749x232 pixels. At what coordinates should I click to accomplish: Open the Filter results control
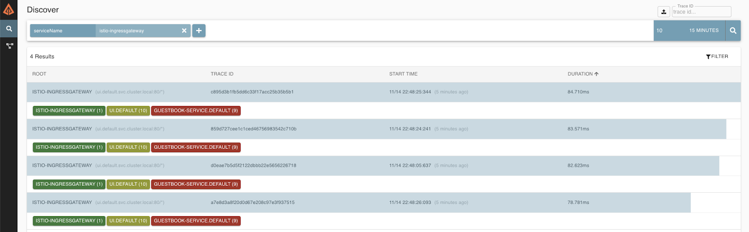coord(717,56)
